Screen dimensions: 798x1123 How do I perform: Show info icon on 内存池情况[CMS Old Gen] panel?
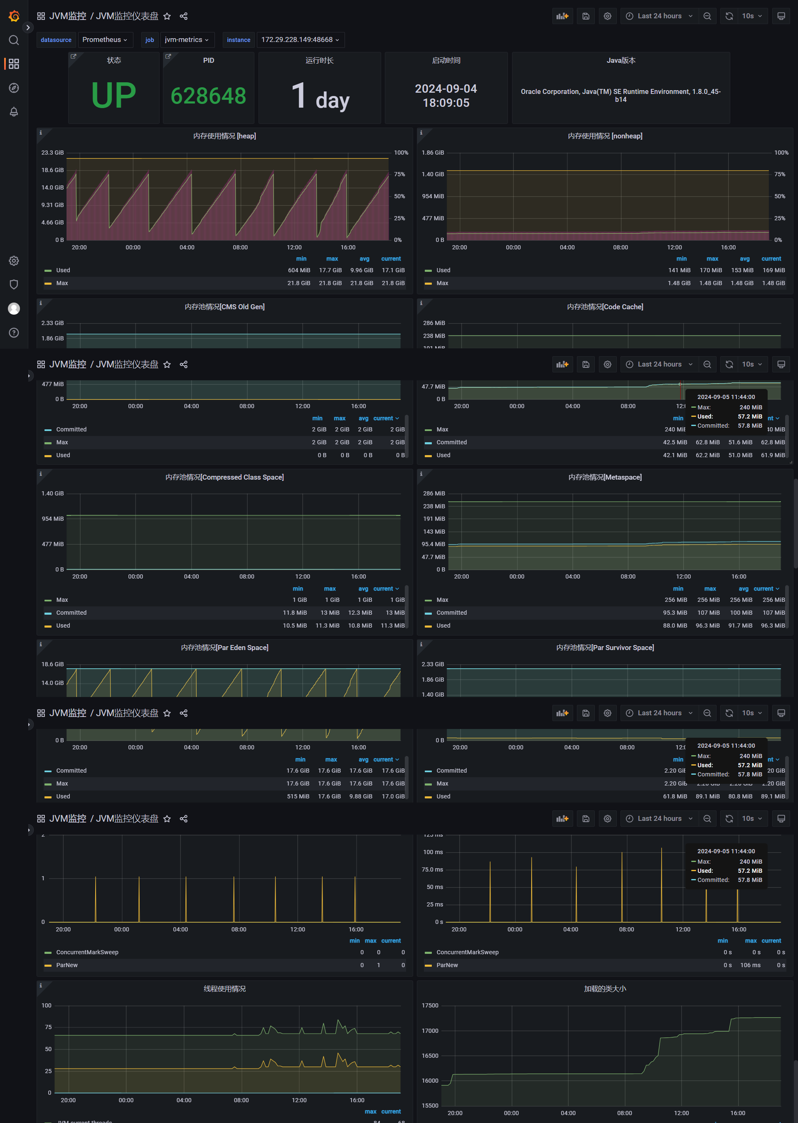40,303
